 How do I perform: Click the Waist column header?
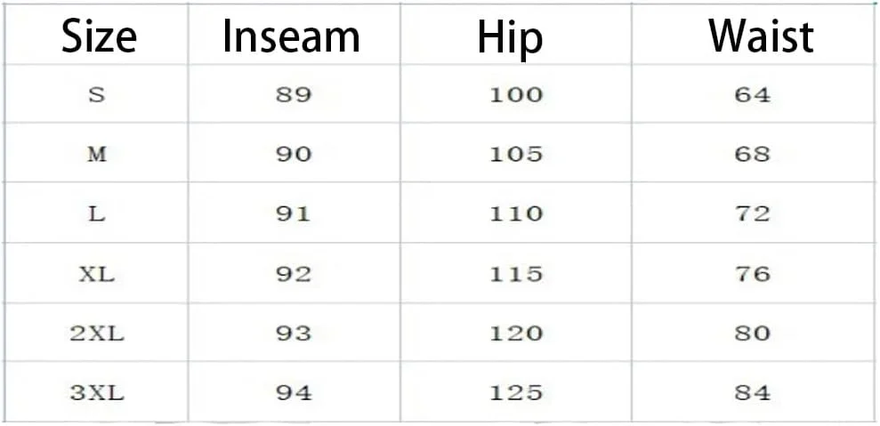760,37
